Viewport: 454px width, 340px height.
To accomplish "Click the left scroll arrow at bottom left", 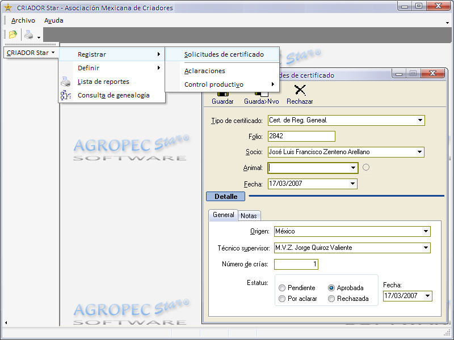I will tap(6, 322).
